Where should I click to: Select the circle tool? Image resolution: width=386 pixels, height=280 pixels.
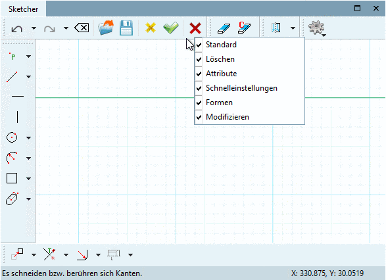[12, 137]
